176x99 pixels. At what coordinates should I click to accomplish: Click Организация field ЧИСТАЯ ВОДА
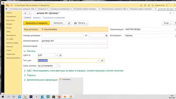click(x=150, y=29)
